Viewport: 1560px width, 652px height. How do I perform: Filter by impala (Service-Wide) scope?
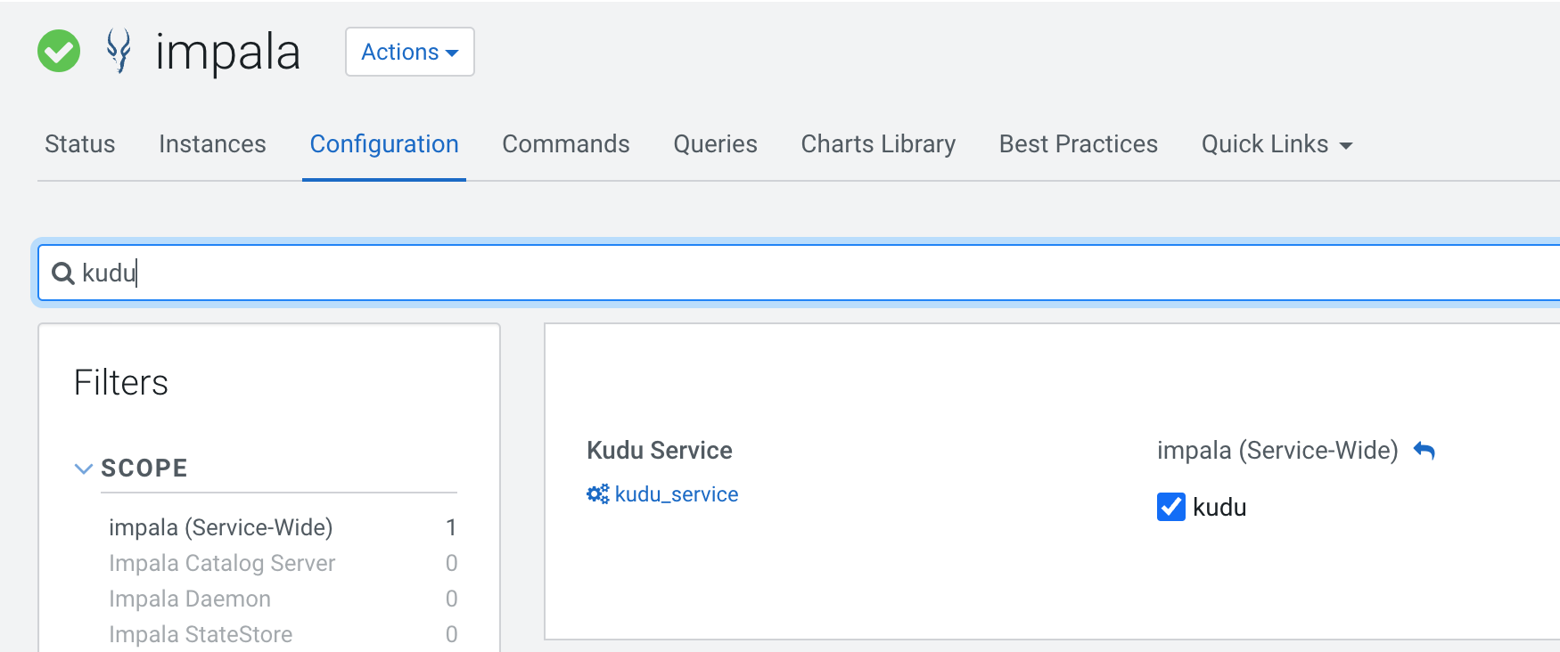pos(220,527)
